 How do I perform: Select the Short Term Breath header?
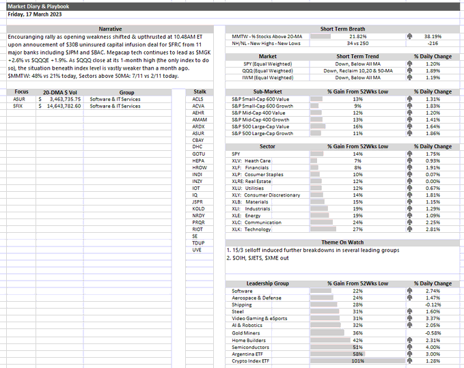[x=342, y=29]
